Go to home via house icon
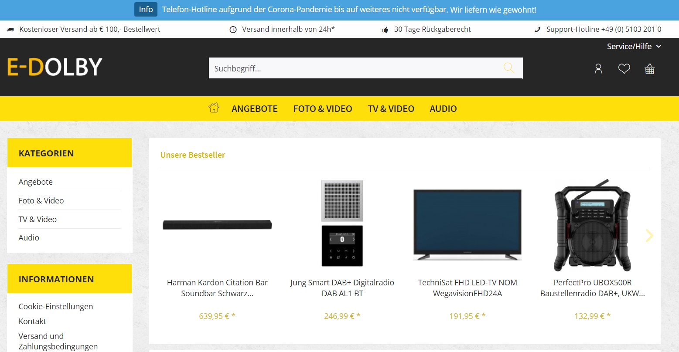This screenshot has height=352, width=679. pyautogui.click(x=214, y=108)
